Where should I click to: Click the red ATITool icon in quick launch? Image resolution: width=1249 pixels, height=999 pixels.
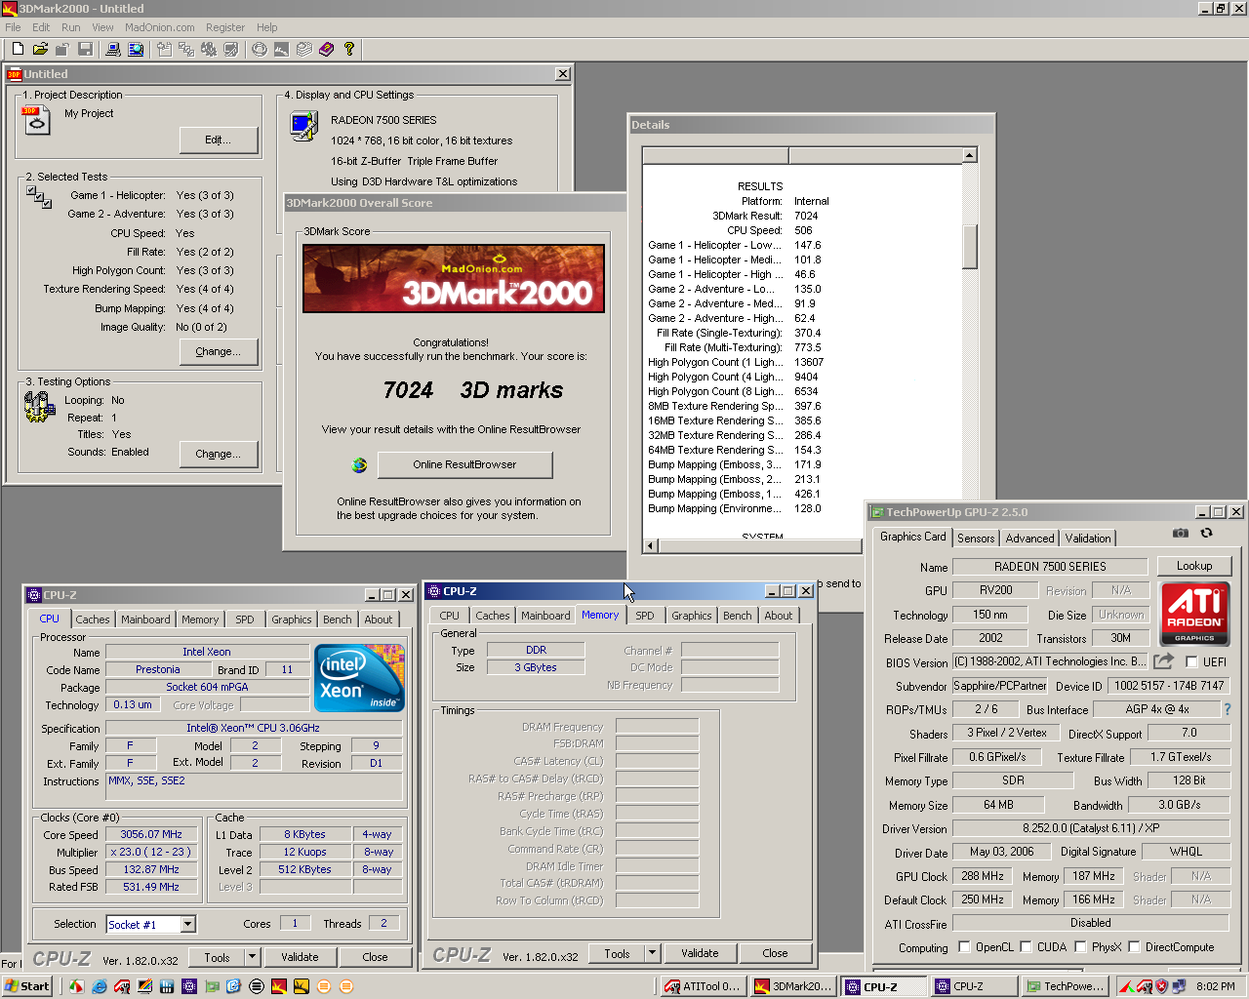tap(122, 986)
